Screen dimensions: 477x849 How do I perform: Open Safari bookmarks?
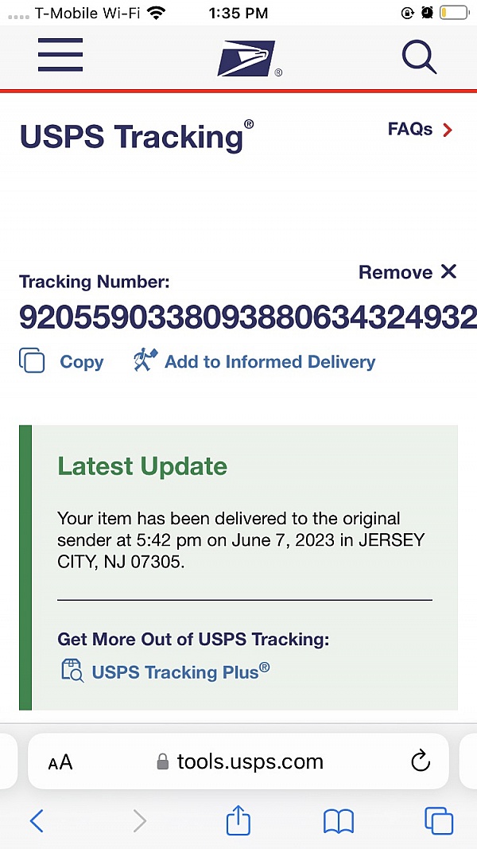point(339,820)
